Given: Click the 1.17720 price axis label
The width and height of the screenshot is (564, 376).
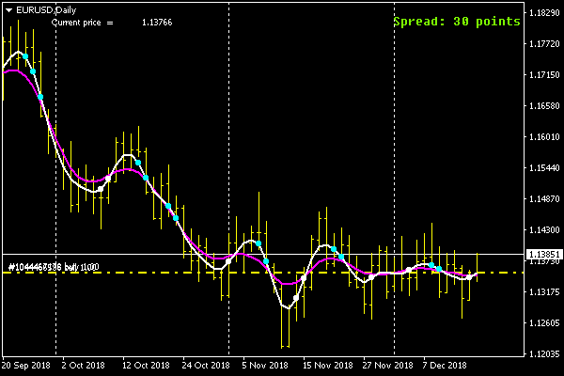Looking at the screenshot, I should pyautogui.click(x=544, y=44).
